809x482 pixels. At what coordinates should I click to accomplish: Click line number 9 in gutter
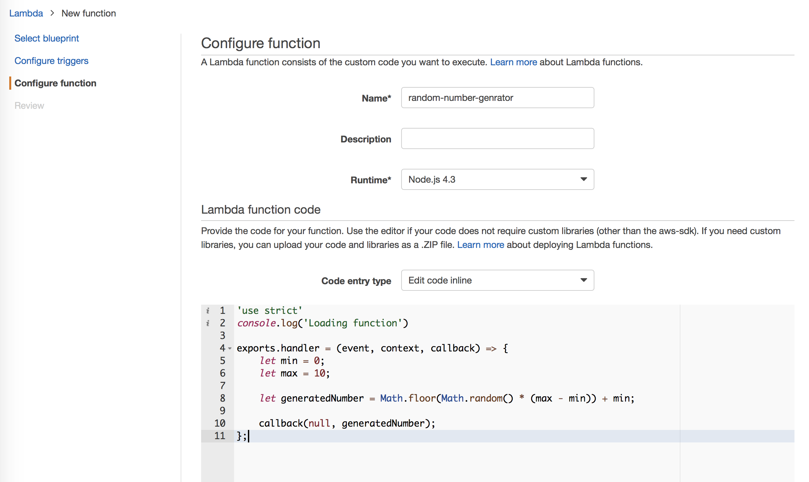(x=223, y=411)
